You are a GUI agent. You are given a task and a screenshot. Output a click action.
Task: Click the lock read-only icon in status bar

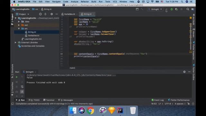(x=189, y=104)
